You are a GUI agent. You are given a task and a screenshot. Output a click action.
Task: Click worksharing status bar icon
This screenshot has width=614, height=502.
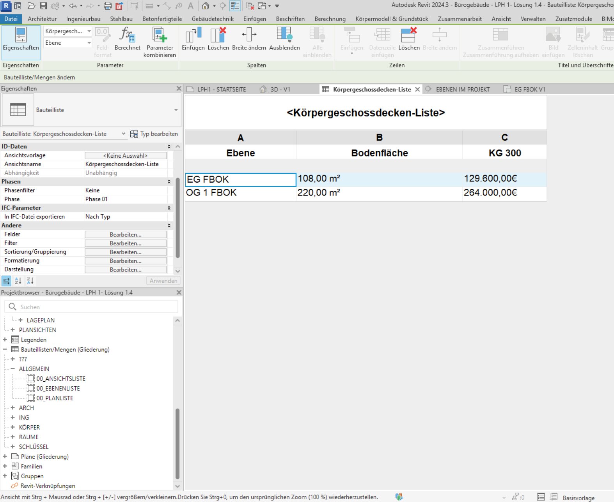399,497
